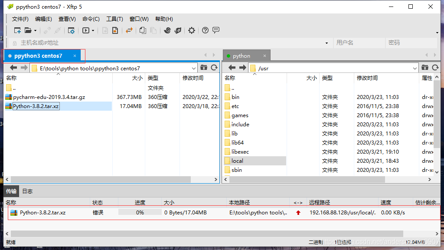Click the play/run command toolbar icon
Image resolution: width=444 pixels, height=250 pixels.
point(86,30)
